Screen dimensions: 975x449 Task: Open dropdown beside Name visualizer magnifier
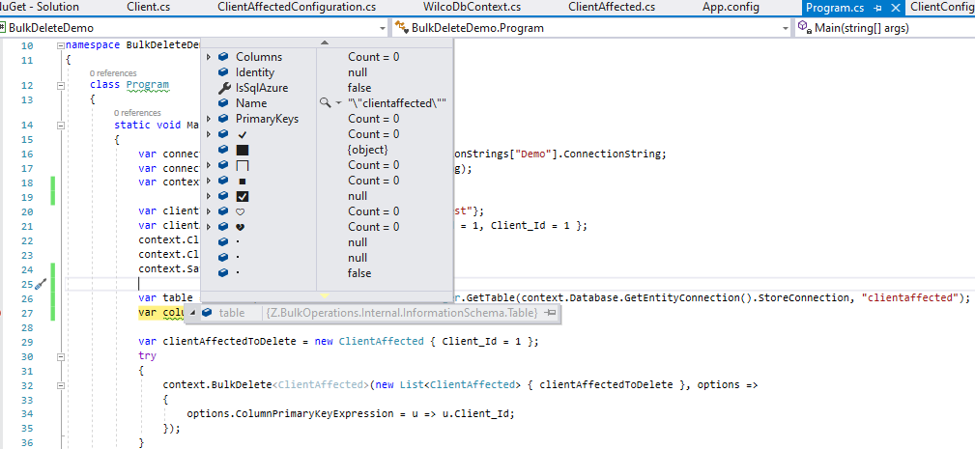(x=338, y=103)
